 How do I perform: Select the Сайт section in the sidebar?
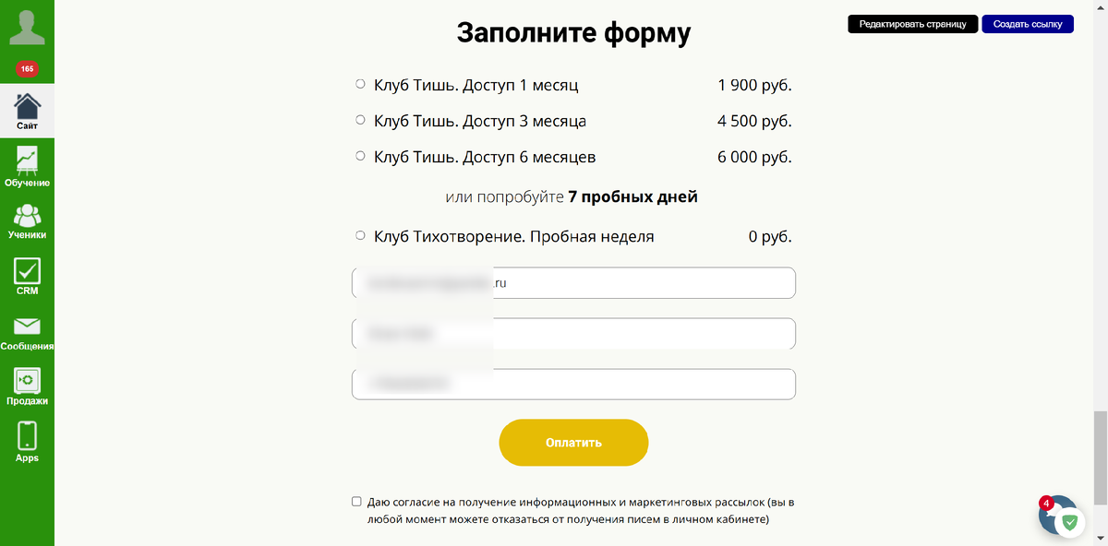[x=27, y=106]
